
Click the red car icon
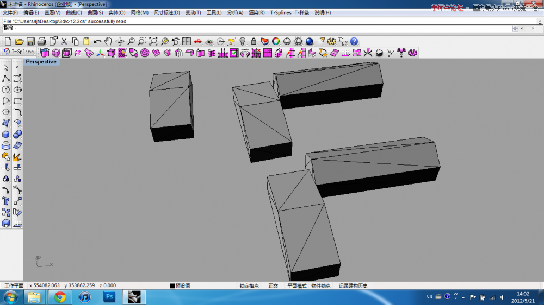pos(198,42)
